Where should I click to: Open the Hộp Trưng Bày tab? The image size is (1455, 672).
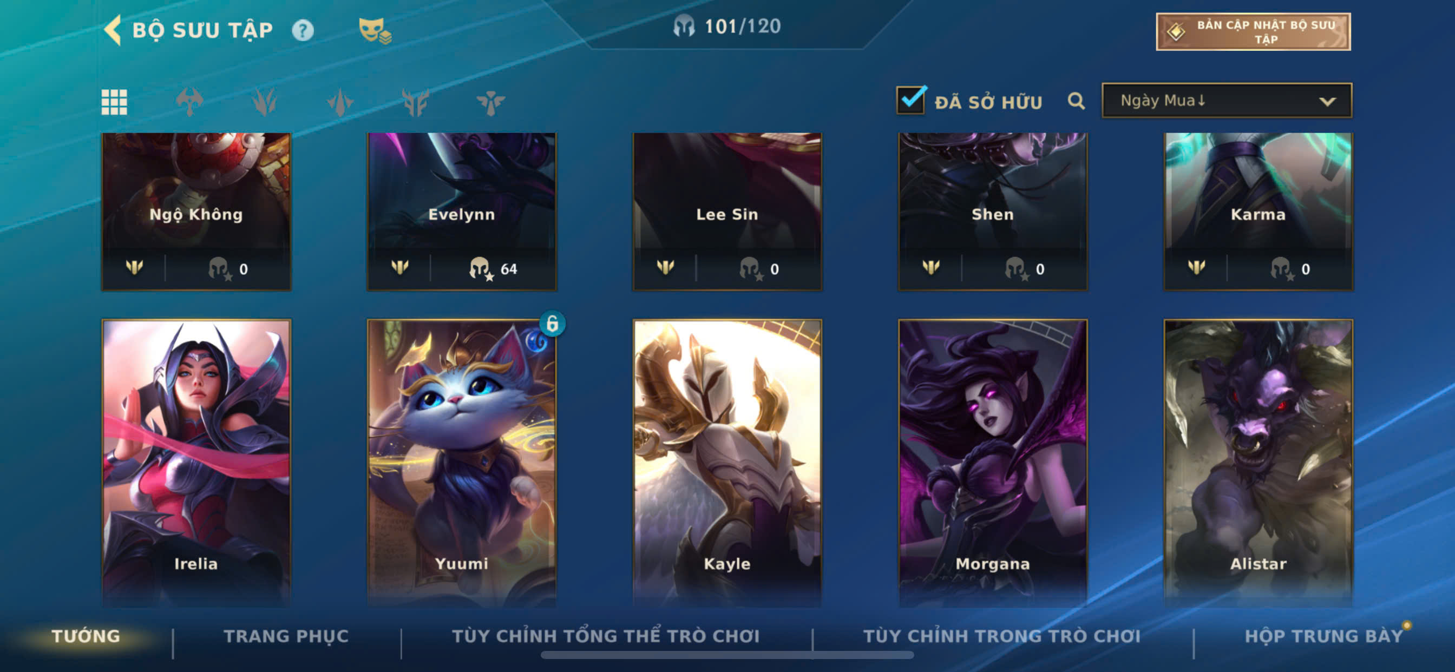click(1323, 636)
